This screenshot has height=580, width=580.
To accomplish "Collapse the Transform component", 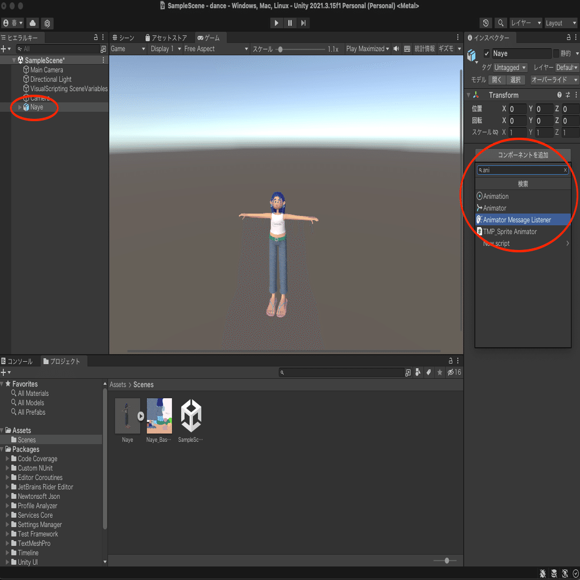I will (468, 95).
